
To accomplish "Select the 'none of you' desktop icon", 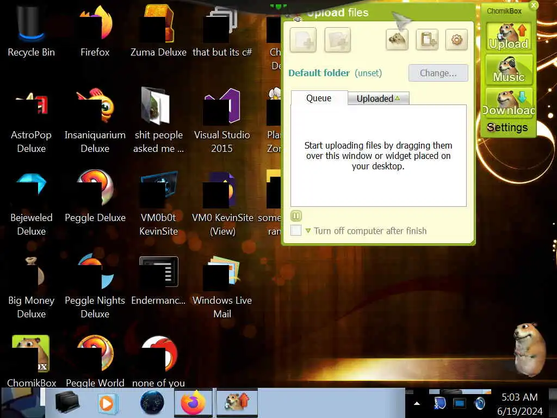I will tap(158, 361).
